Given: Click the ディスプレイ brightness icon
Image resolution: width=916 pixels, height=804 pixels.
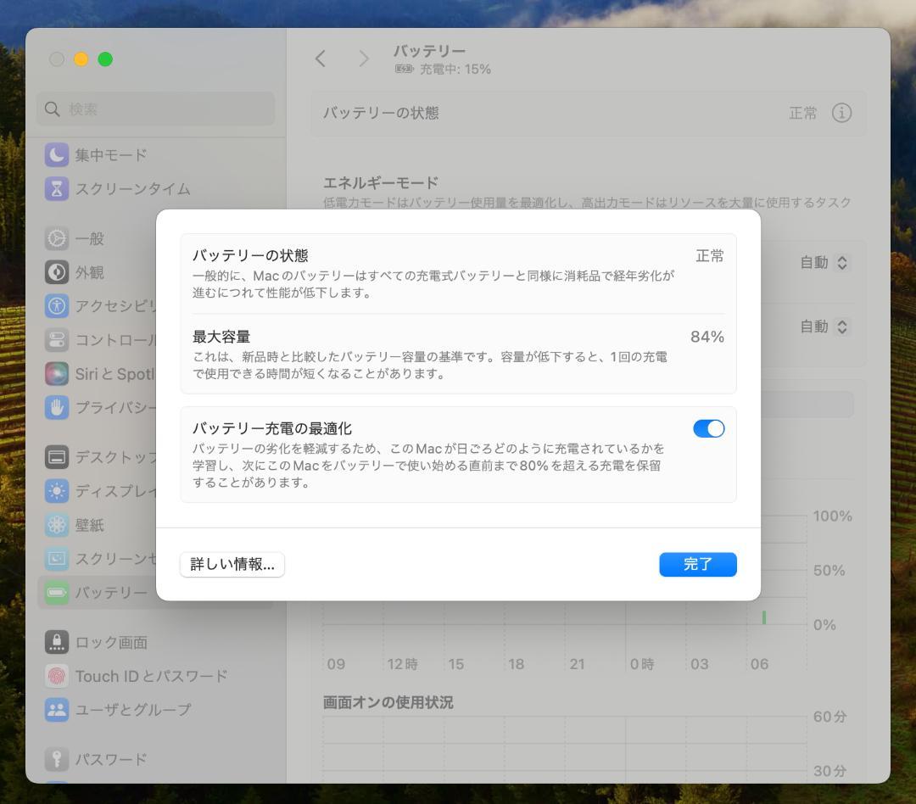Looking at the screenshot, I should [x=56, y=490].
